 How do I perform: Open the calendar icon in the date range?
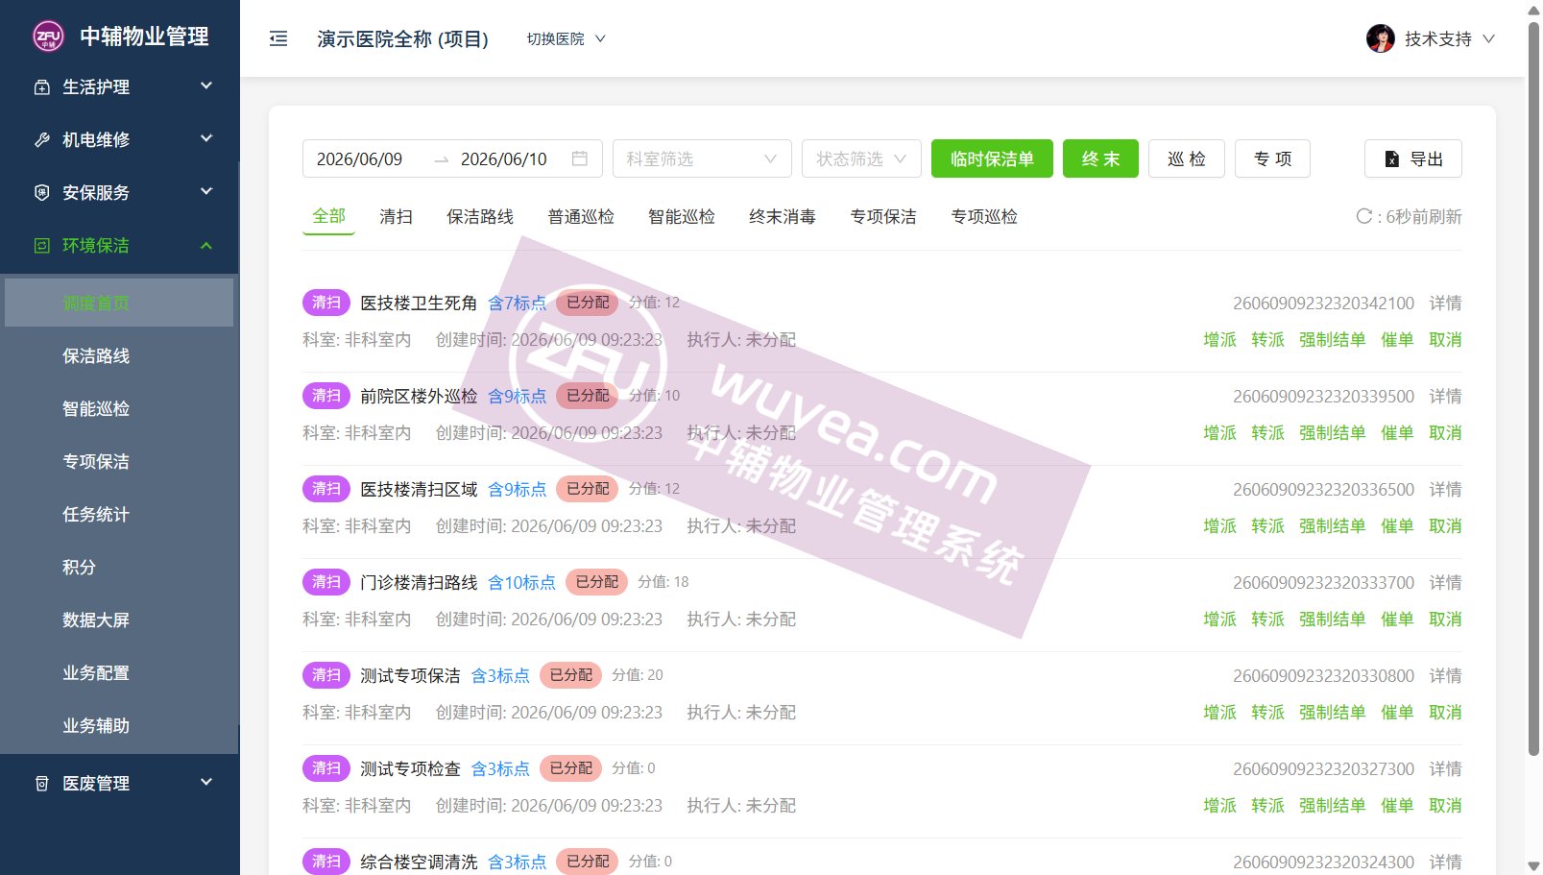point(579,158)
